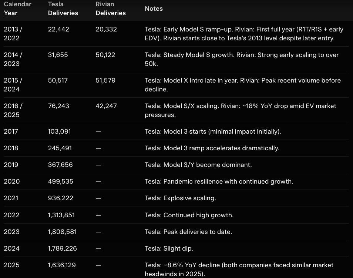Select the Tesla value 499,535

tap(61, 181)
